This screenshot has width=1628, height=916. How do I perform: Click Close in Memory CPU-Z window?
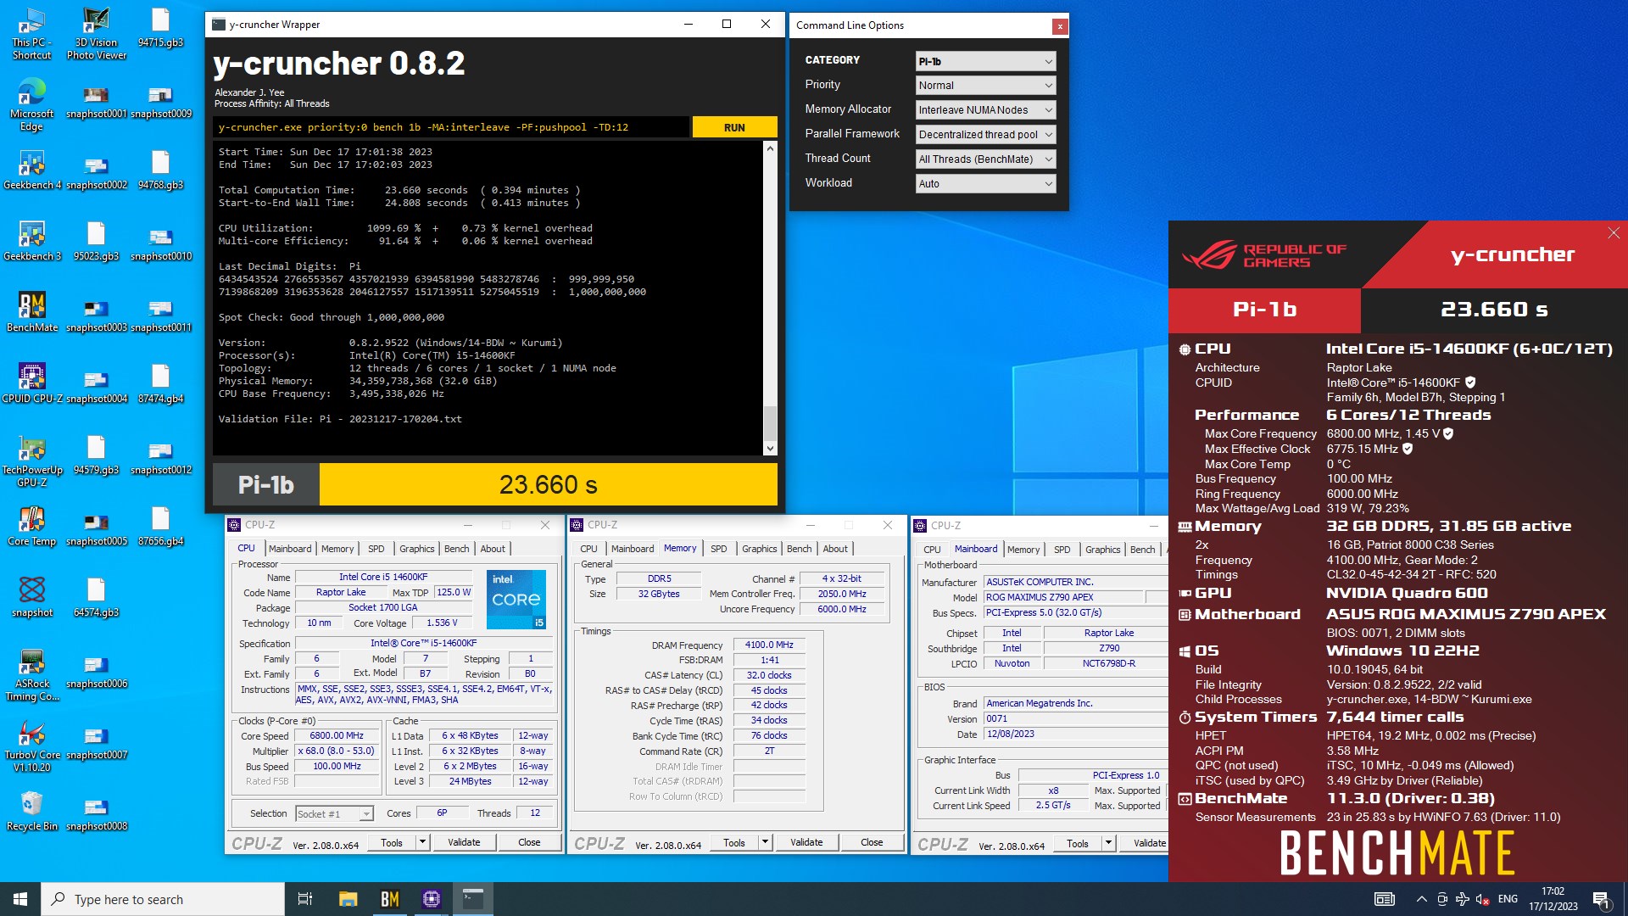coord(872,843)
